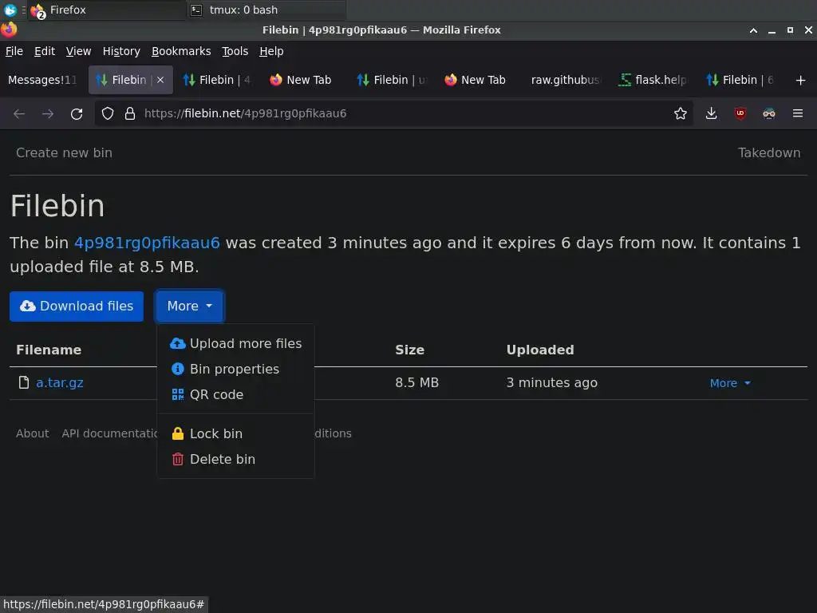The height and width of the screenshot is (613, 817).
Task: Open the a.tar.gz file link
Action: pyautogui.click(x=59, y=382)
